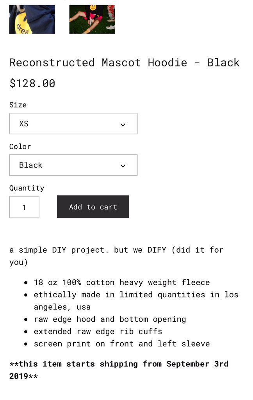Click the Add to cart button
The height and width of the screenshot is (400, 253).
[x=93, y=207]
